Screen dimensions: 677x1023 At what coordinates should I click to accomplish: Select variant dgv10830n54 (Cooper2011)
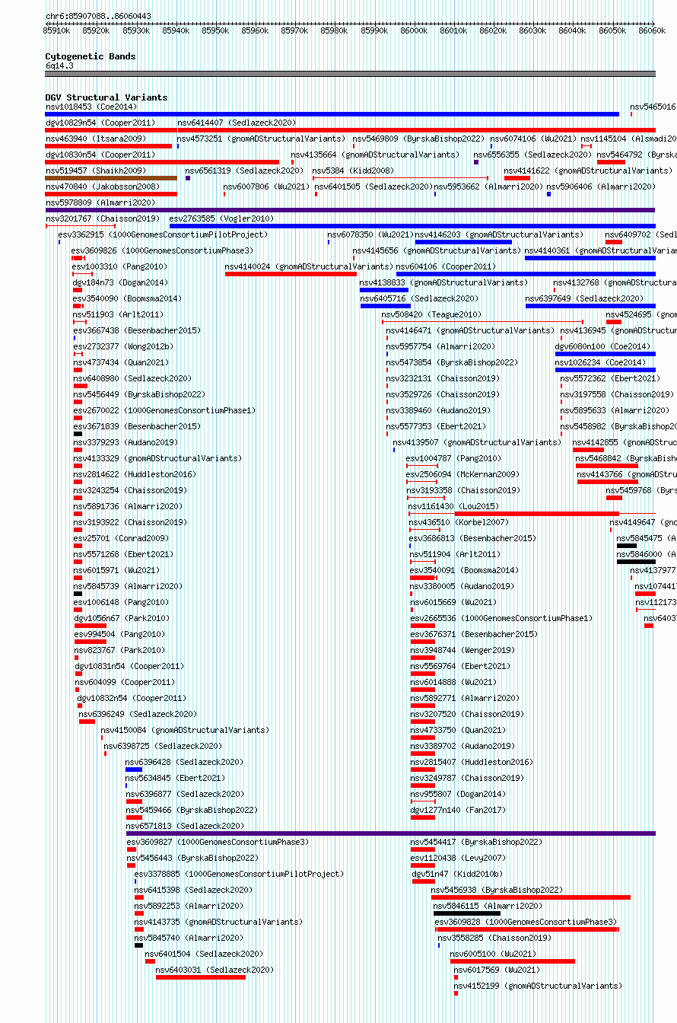tap(100, 155)
